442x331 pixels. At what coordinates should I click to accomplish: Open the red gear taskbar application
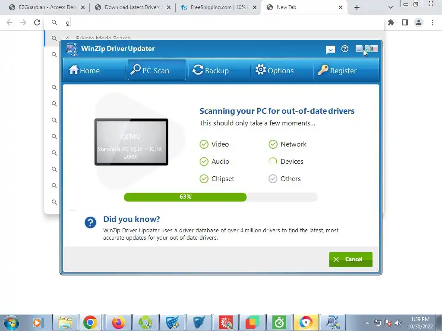[225, 322]
